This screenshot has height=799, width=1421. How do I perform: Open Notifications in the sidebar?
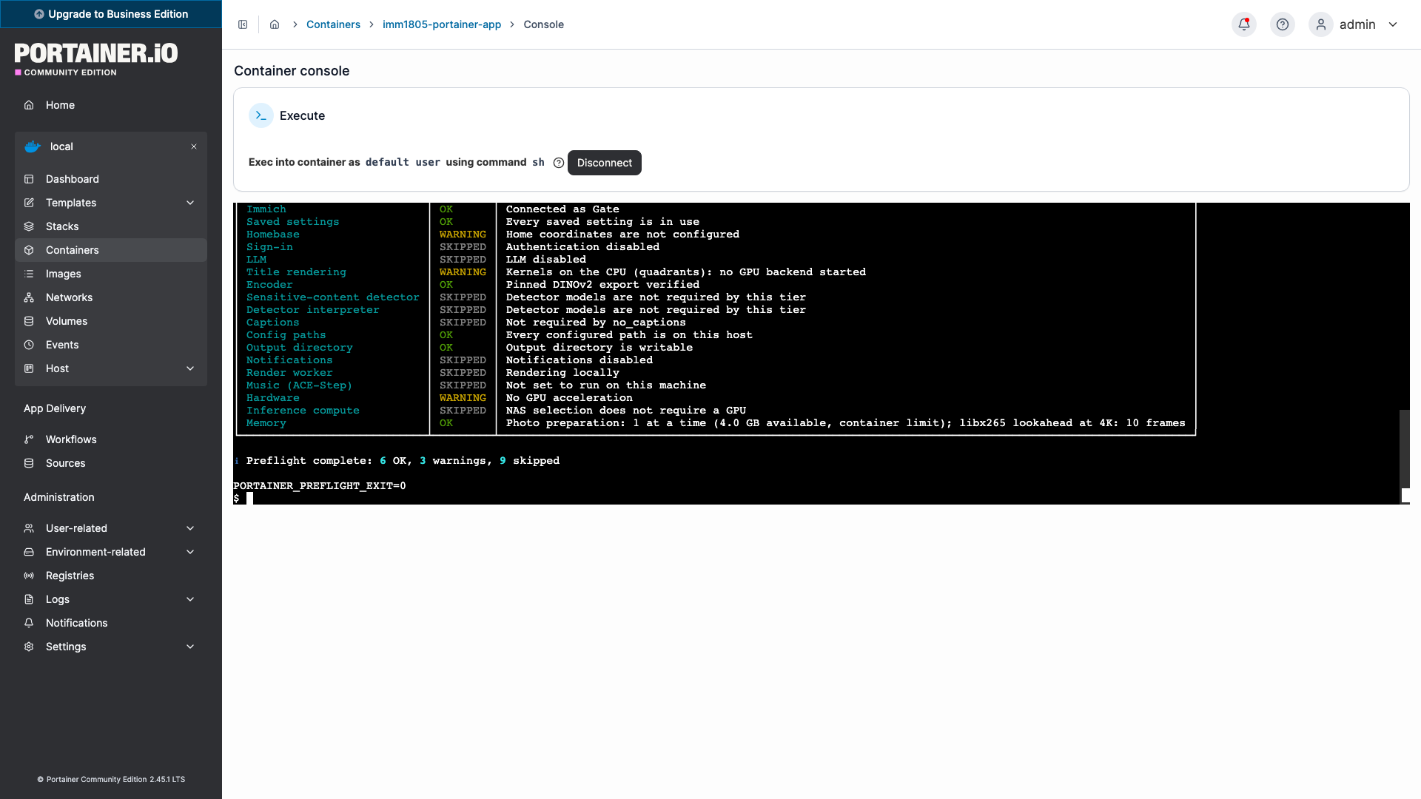[111, 623]
